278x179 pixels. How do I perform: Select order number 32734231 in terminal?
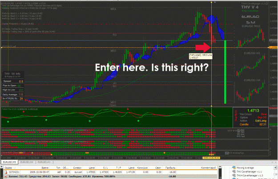pyautogui.click(x=14, y=172)
